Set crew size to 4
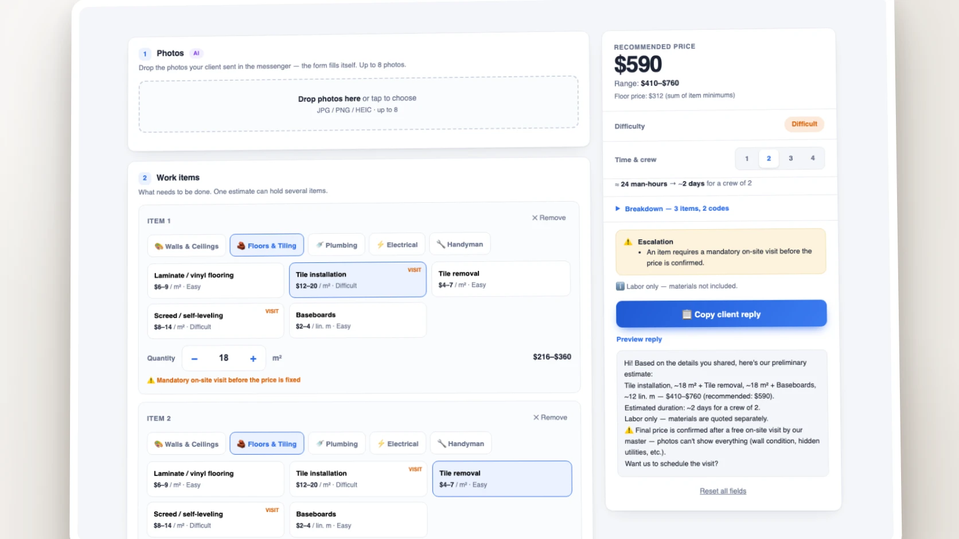 [813, 158]
